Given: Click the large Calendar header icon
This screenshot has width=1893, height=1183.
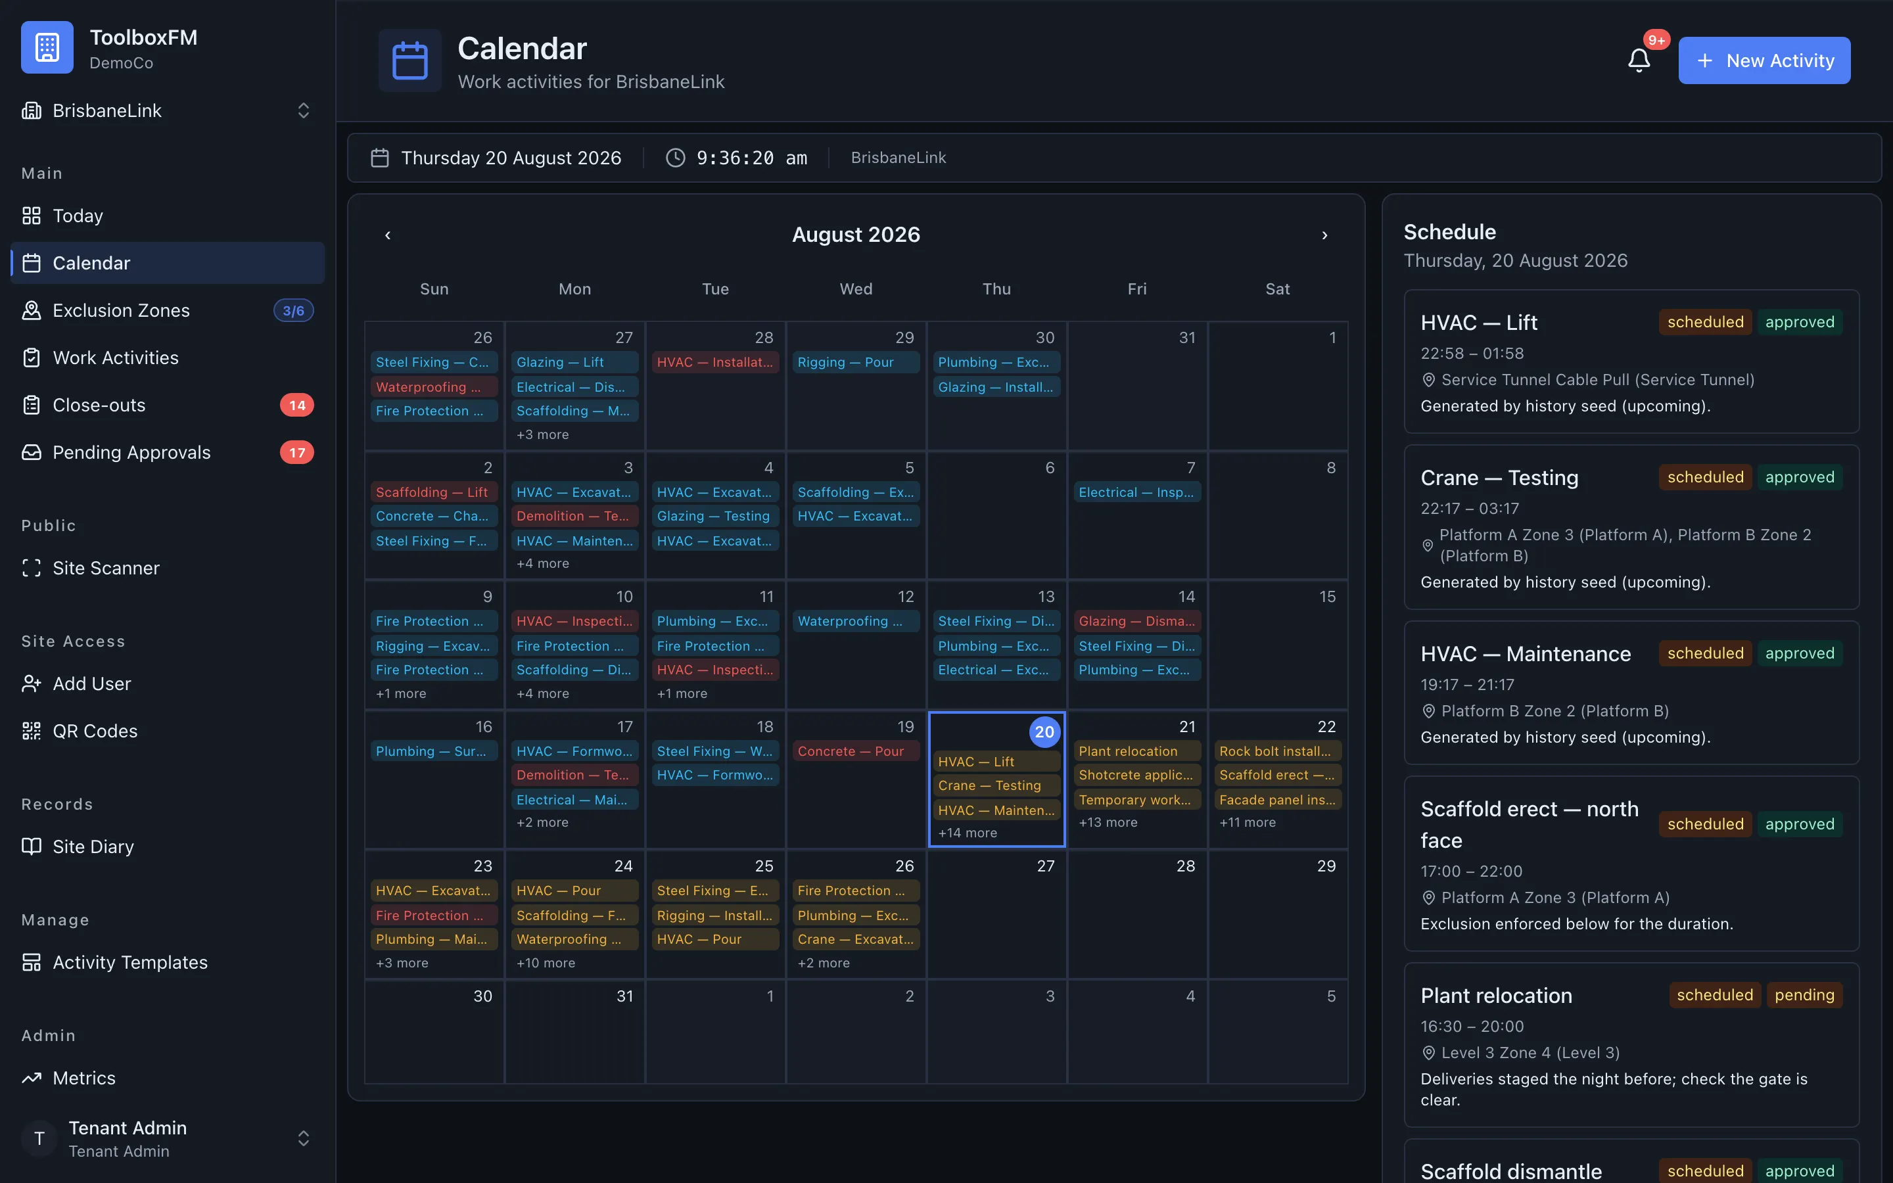Looking at the screenshot, I should 410,60.
